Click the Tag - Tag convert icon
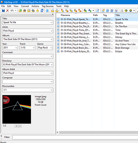 point(80,11)
